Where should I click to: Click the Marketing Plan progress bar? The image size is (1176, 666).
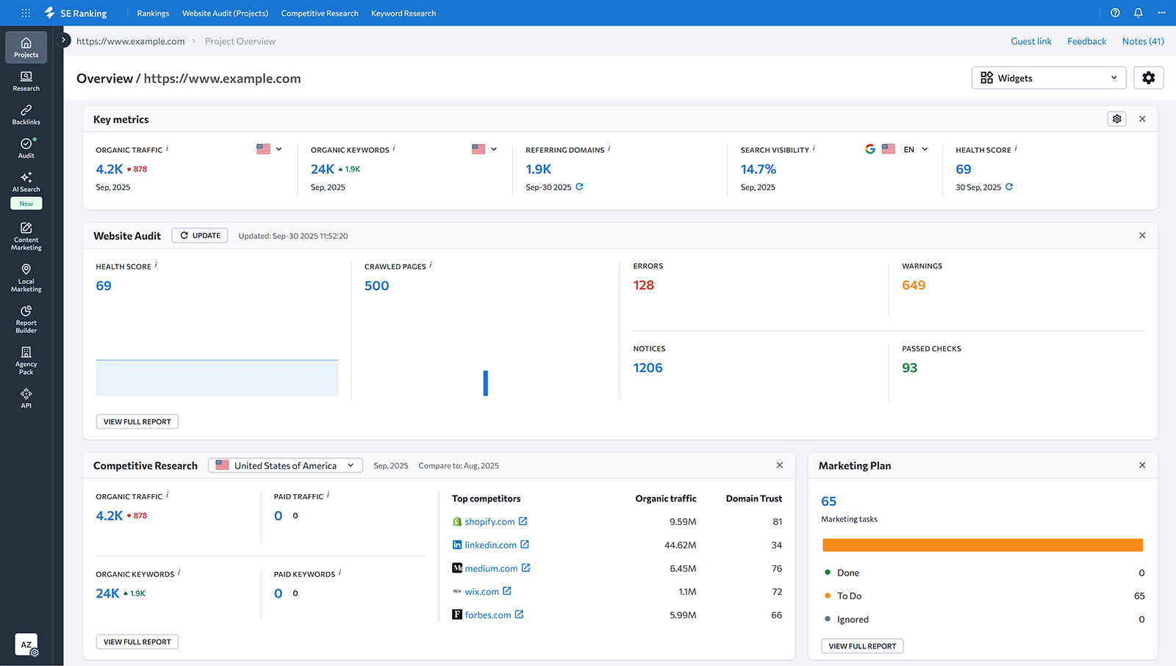point(982,545)
